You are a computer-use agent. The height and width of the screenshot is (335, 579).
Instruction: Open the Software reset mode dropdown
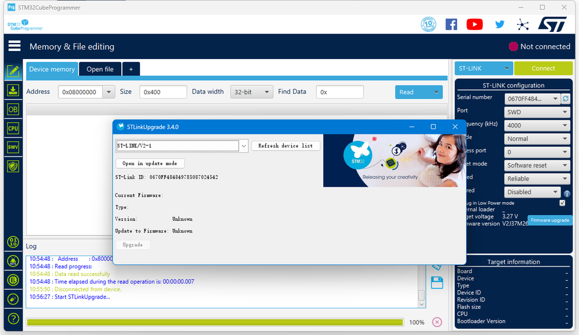(537, 165)
